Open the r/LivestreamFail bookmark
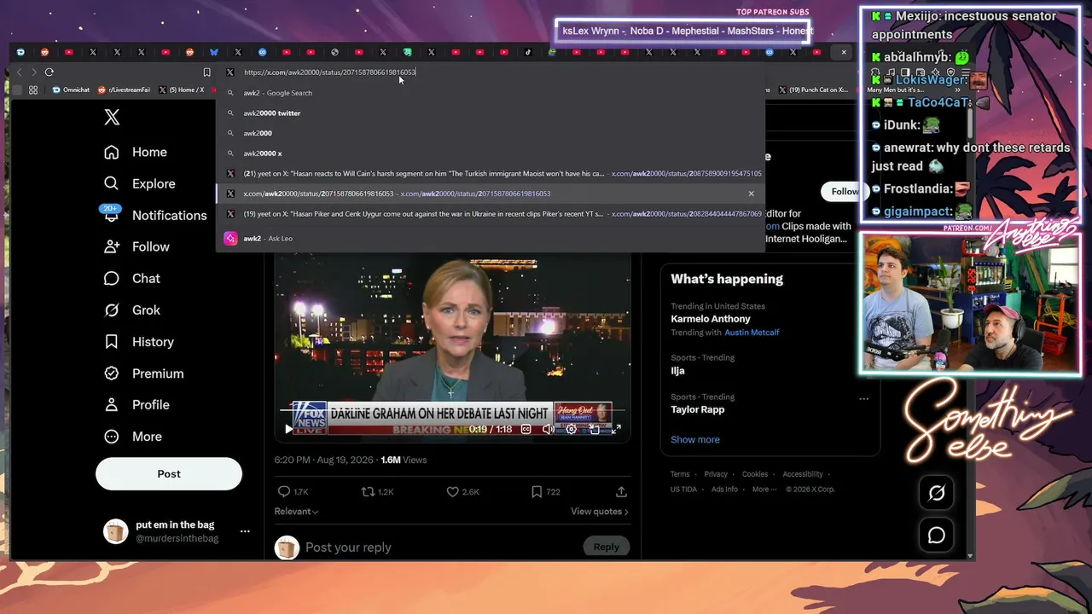The image size is (1092, 614). pyautogui.click(x=125, y=90)
